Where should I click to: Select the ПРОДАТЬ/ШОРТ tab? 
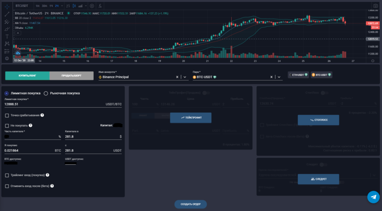point(71,76)
